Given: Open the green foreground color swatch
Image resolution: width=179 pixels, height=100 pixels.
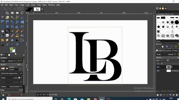Looking at the screenshot, I should [11, 49].
